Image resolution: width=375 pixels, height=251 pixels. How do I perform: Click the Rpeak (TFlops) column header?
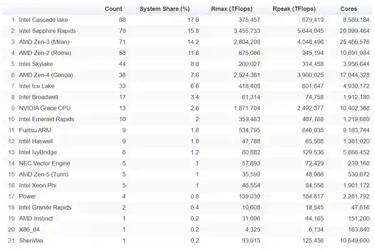[x=294, y=9]
